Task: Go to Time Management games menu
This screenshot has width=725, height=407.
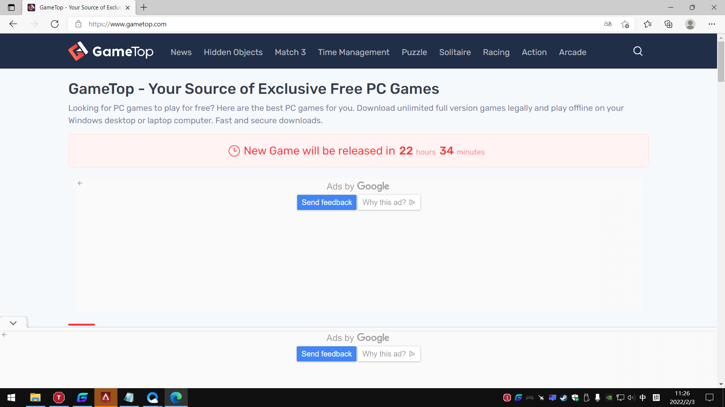Action: coord(353,52)
